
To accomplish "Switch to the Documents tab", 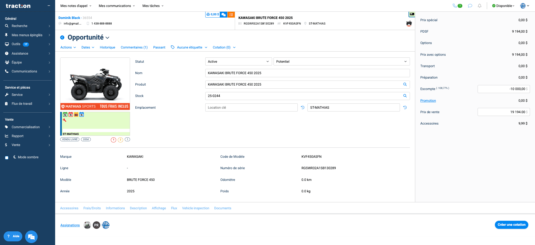I will pyautogui.click(x=223, y=208).
